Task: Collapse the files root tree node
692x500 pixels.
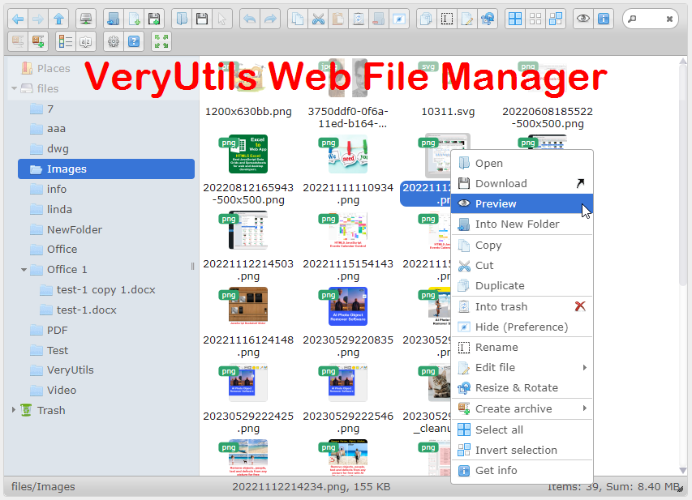Action: pyautogui.click(x=14, y=88)
